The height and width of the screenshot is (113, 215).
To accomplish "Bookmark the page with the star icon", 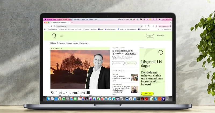I will point(141,26).
